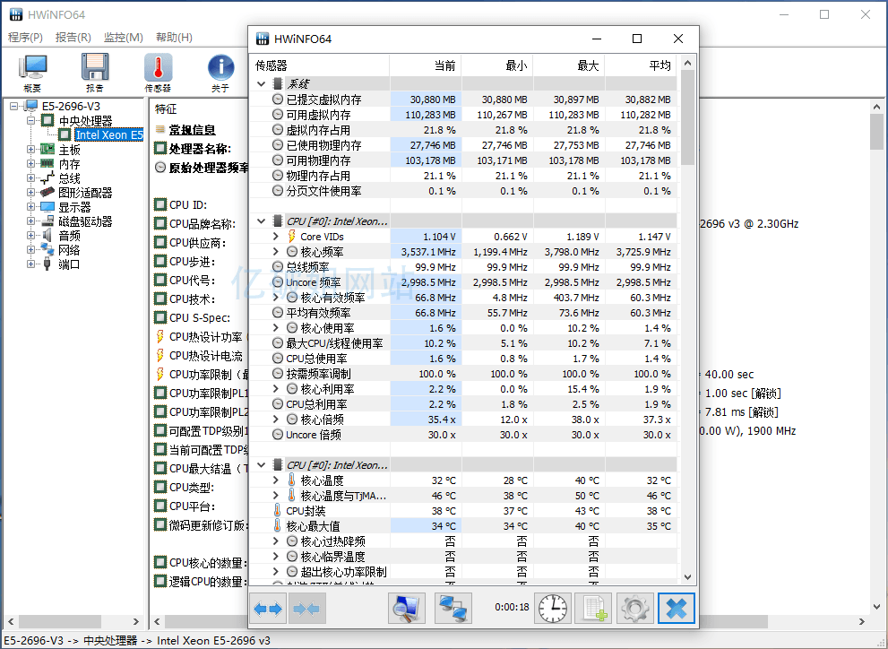Open the 传感器 thermometer icon

pos(158,70)
